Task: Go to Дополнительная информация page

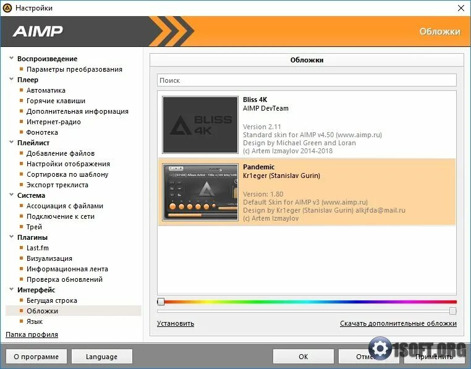Action: pyautogui.click(x=77, y=111)
